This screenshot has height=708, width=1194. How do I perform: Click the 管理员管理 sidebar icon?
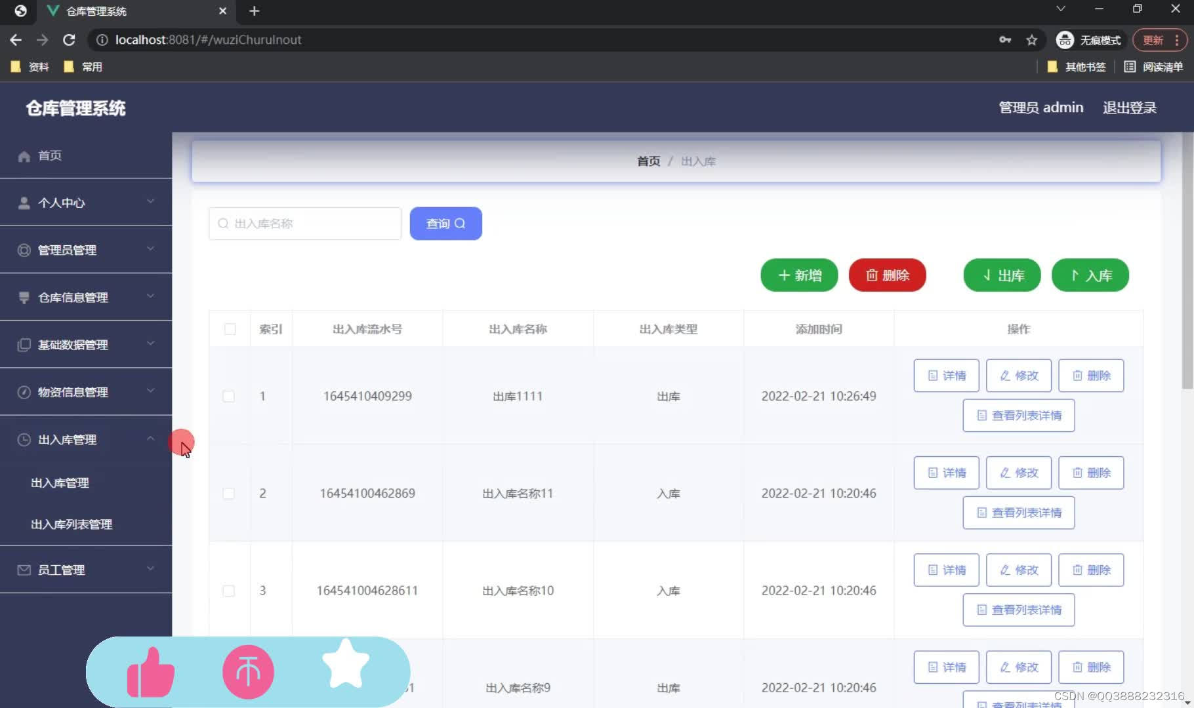click(24, 250)
